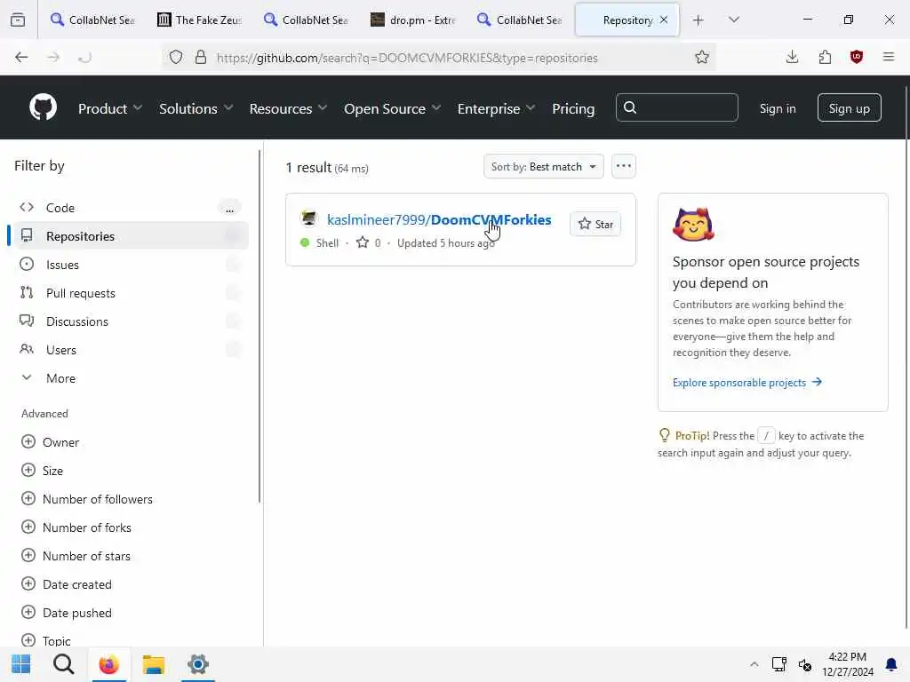Expand the Product menu
910x682 pixels.
tap(109, 108)
